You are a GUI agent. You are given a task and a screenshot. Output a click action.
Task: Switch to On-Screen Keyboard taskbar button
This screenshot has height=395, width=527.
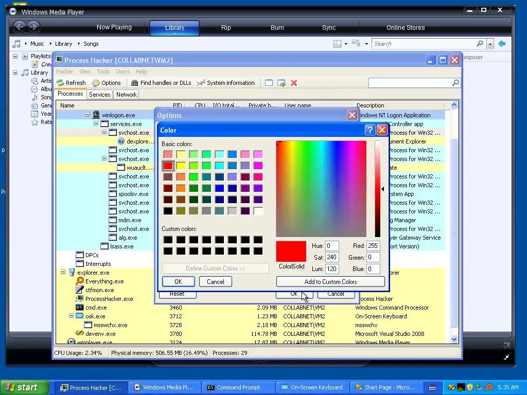(312, 387)
